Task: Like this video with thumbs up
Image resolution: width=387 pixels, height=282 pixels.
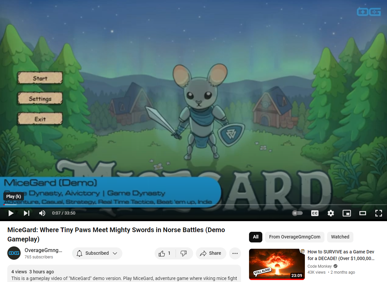Action: [x=165, y=253]
